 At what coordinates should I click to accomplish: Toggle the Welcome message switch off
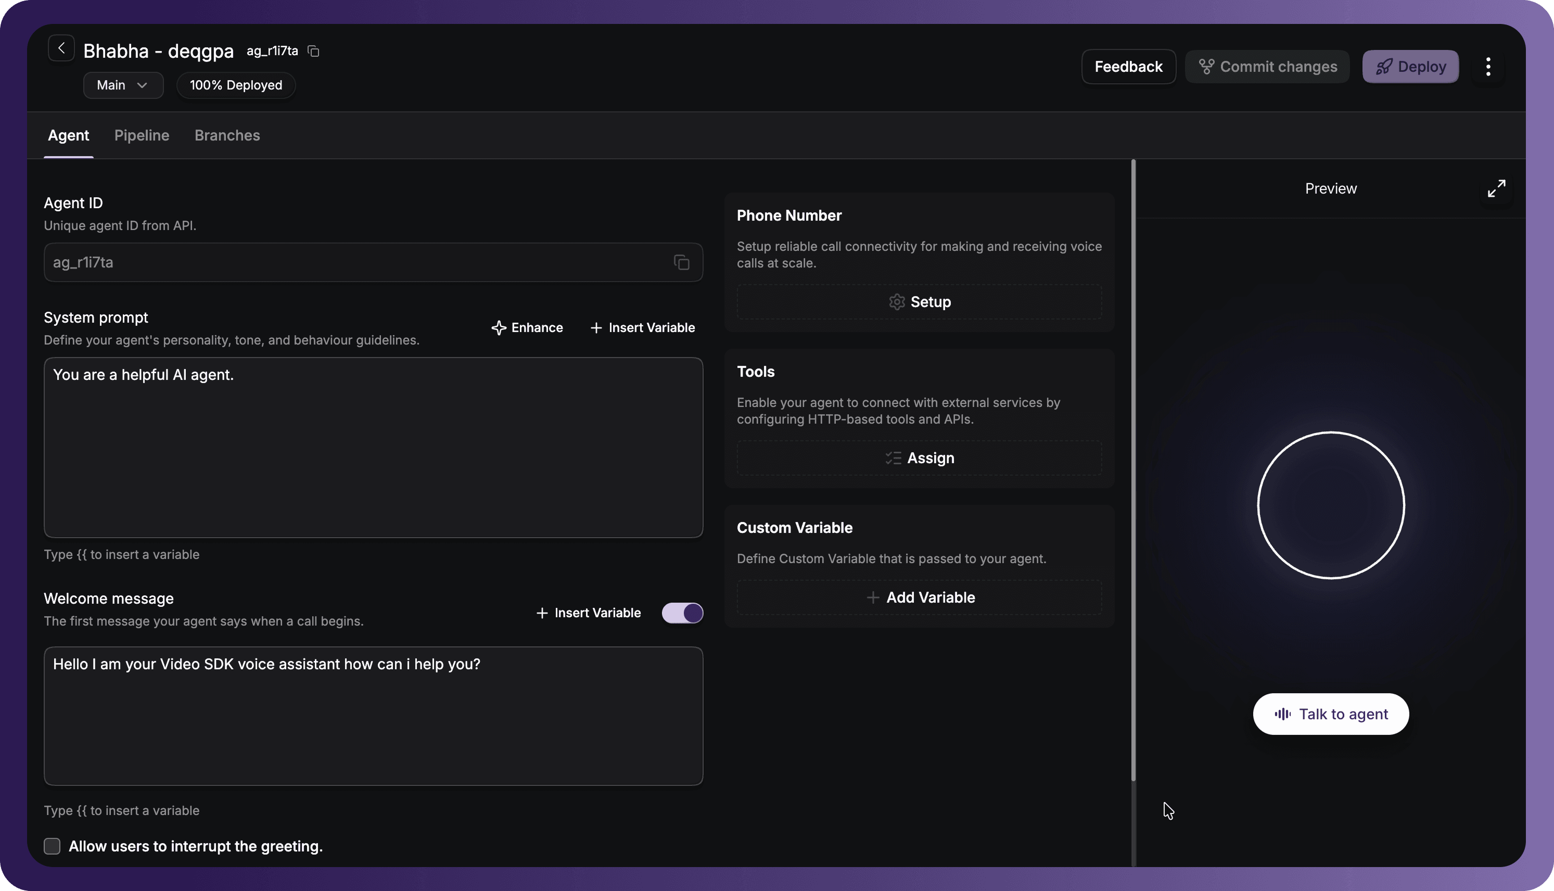point(682,613)
